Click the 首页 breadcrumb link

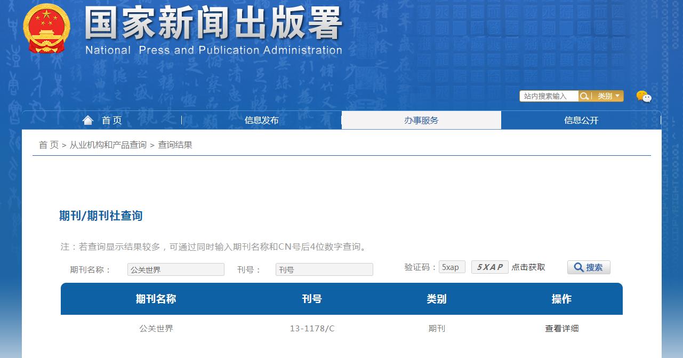47,145
